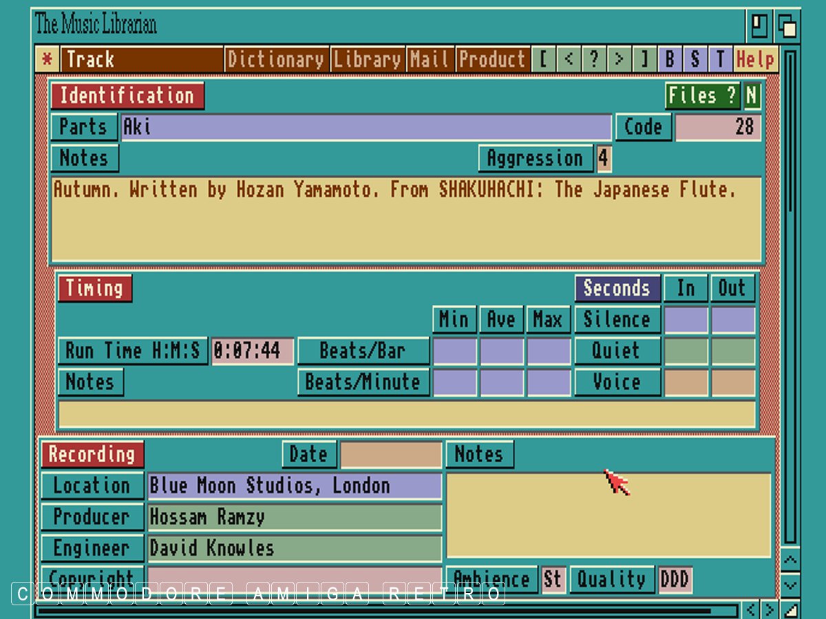Jump to last record with ] button
Viewport: 826px width, 619px height.
pos(644,60)
